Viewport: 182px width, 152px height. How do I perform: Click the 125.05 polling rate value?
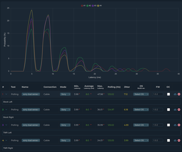click(111, 140)
